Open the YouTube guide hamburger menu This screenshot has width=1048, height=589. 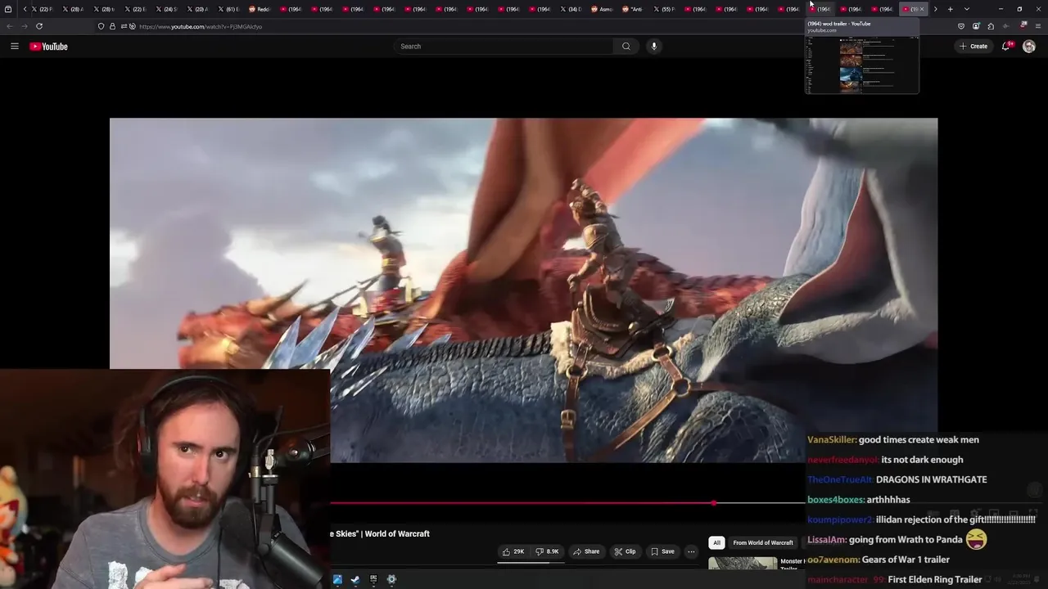pos(14,46)
